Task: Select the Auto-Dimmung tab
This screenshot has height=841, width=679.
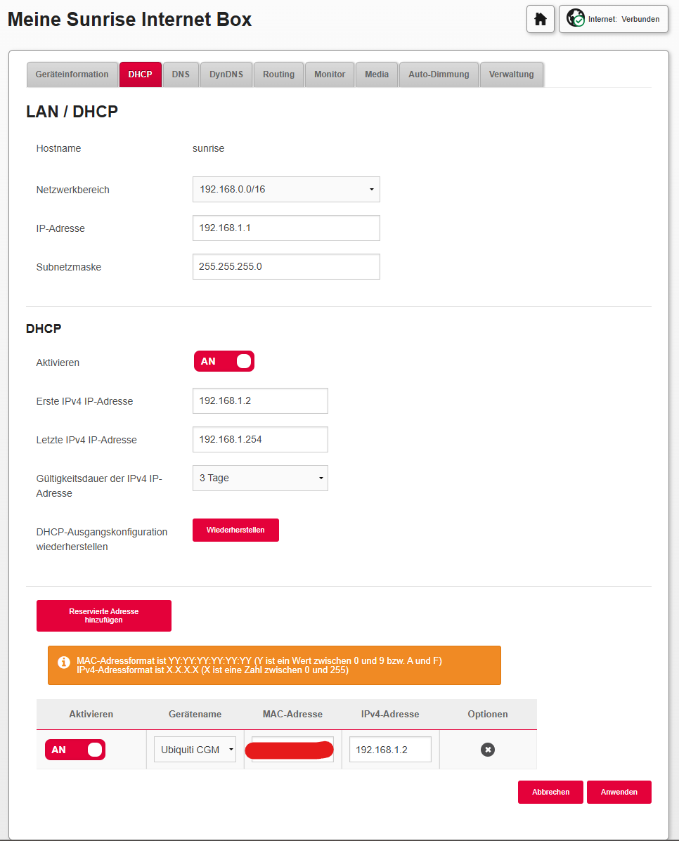Action: click(x=439, y=74)
